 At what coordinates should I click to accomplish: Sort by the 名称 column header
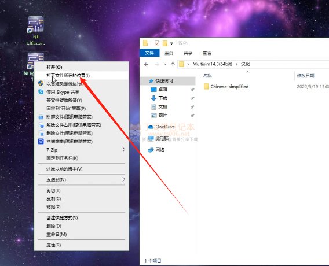(x=207, y=76)
